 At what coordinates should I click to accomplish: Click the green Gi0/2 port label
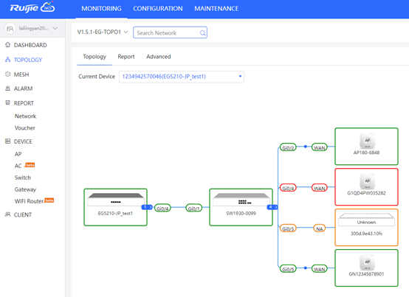click(x=288, y=147)
